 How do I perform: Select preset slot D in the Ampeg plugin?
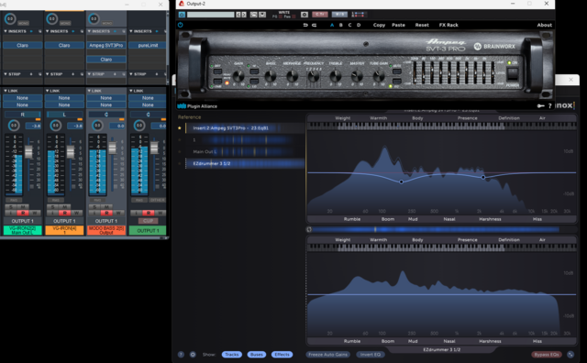click(359, 25)
